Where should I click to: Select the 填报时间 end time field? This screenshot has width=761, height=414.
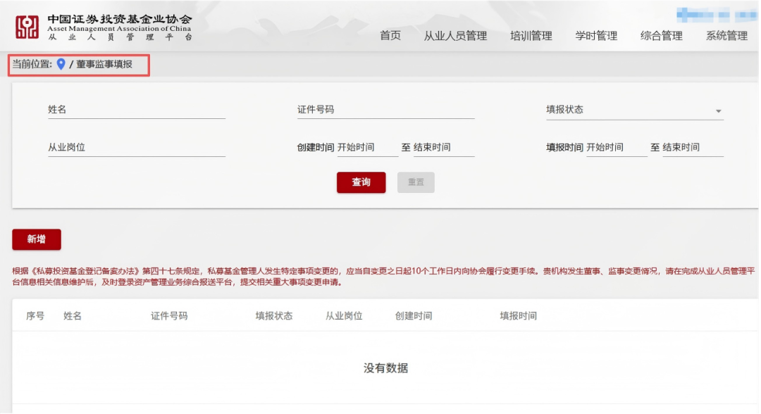pos(693,147)
